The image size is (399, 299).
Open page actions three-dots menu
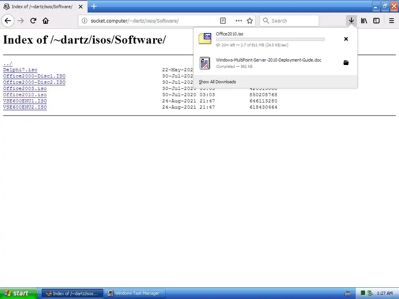pos(239,21)
